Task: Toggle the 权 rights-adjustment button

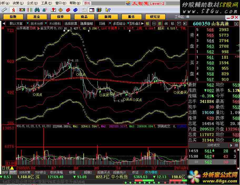Action: [160, 24]
